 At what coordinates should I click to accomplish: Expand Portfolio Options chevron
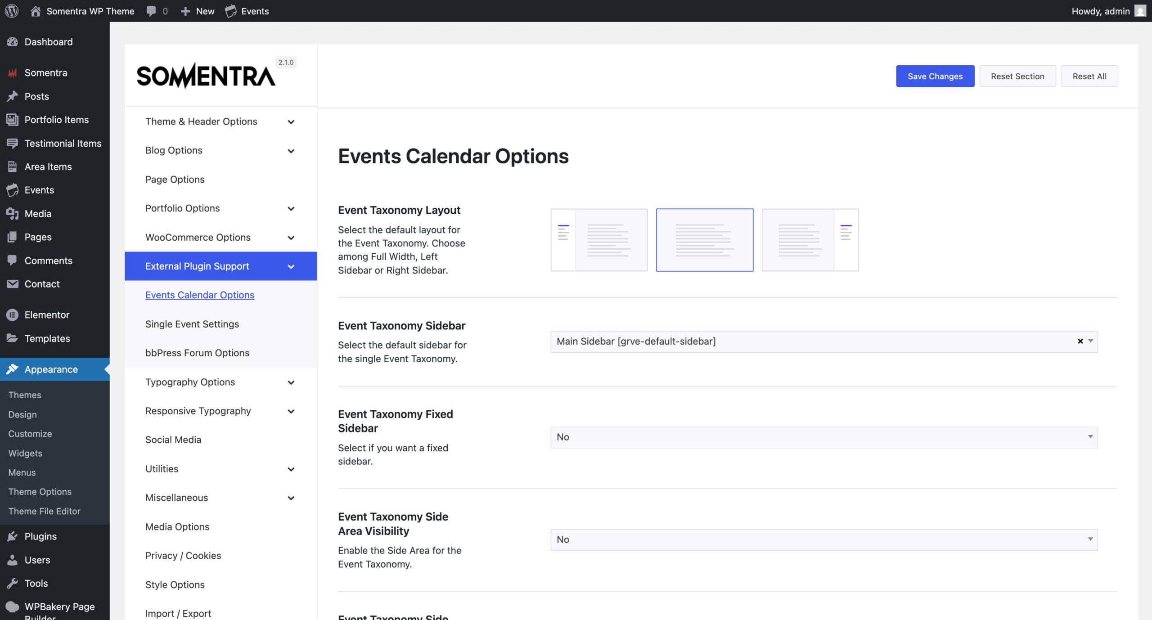(x=291, y=209)
